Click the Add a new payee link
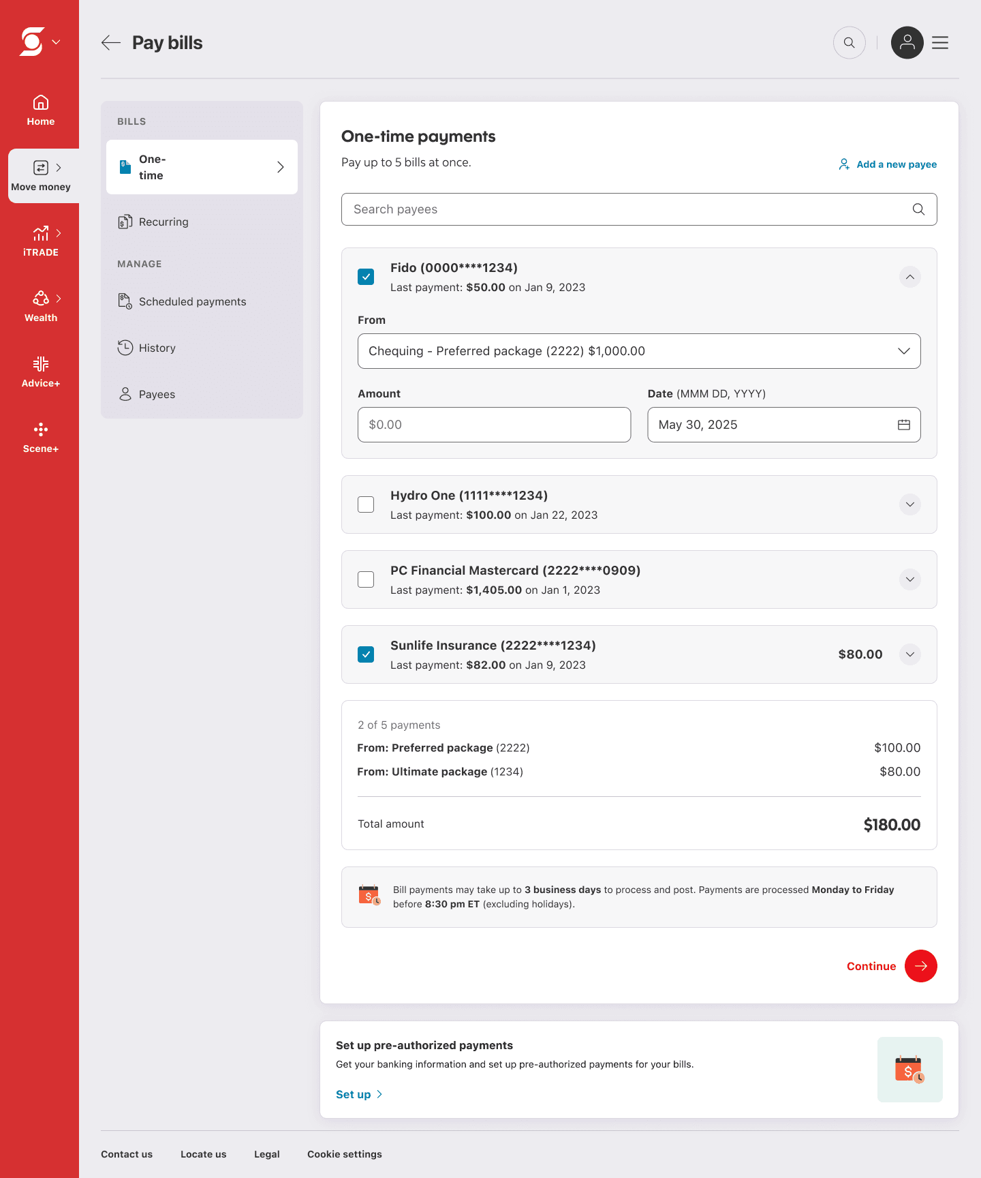Screen dimensions: 981x1178 click(x=888, y=164)
